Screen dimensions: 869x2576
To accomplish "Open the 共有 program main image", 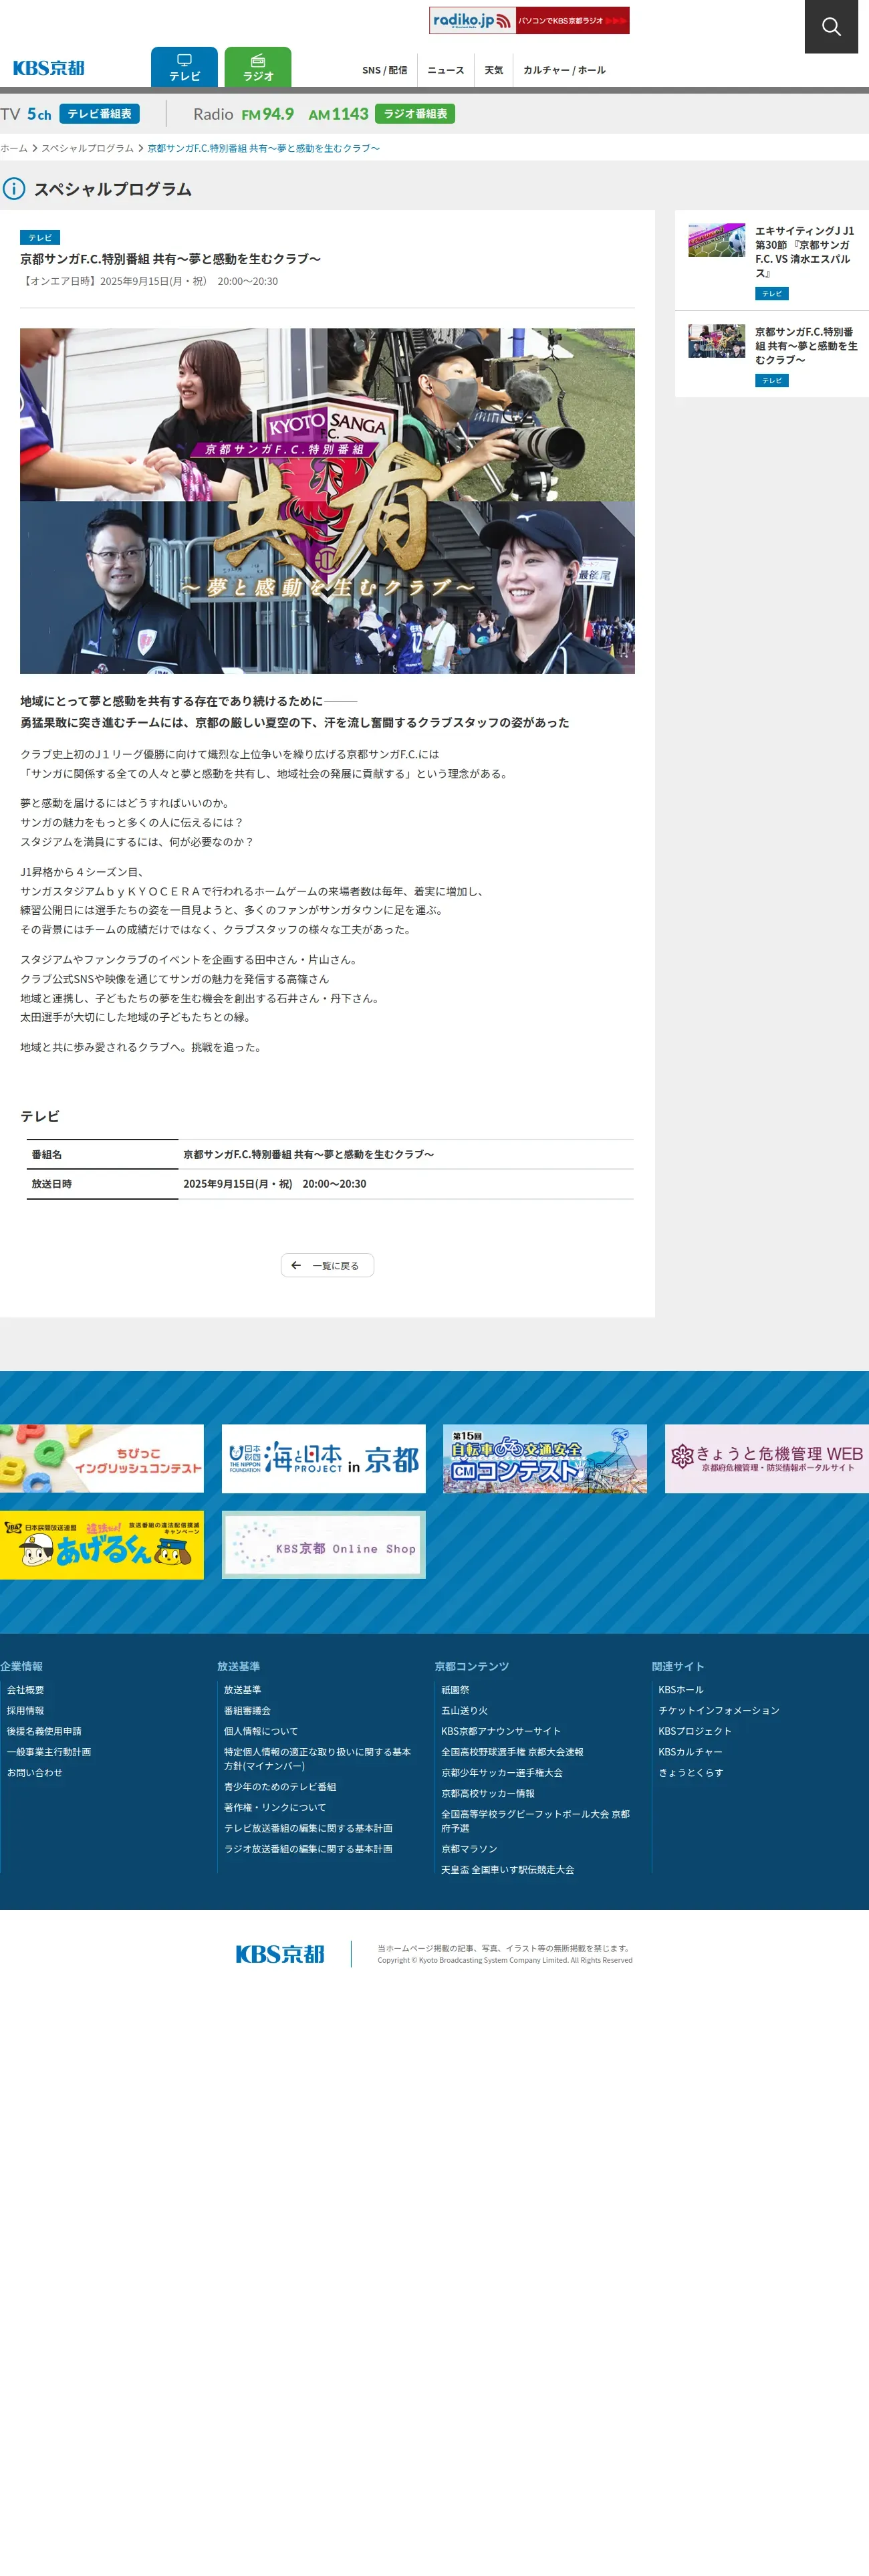I will pos(327,501).
